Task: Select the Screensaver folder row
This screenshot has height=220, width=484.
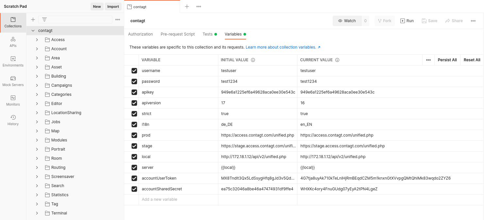Action: 75,177
